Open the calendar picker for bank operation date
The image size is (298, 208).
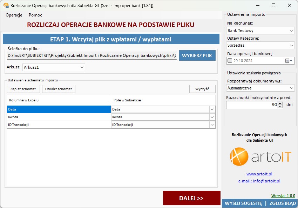click(289, 61)
